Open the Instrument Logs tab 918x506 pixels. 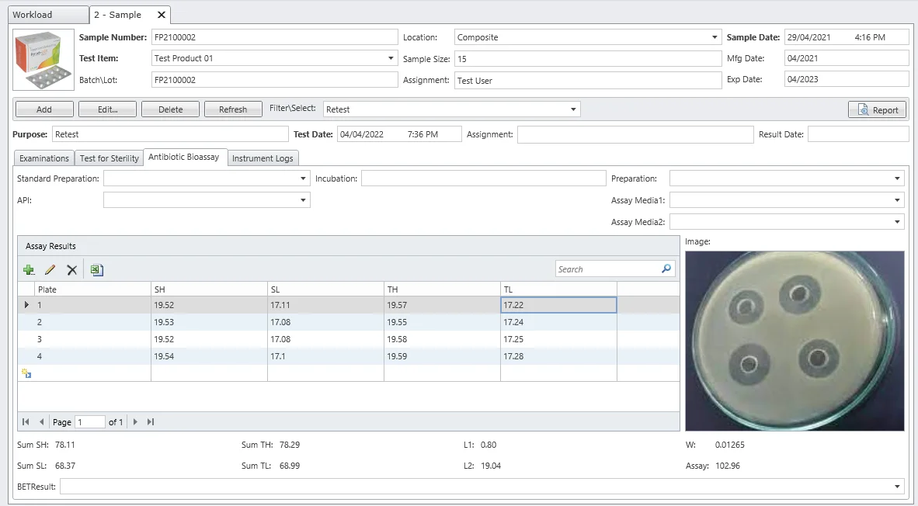[263, 158]
